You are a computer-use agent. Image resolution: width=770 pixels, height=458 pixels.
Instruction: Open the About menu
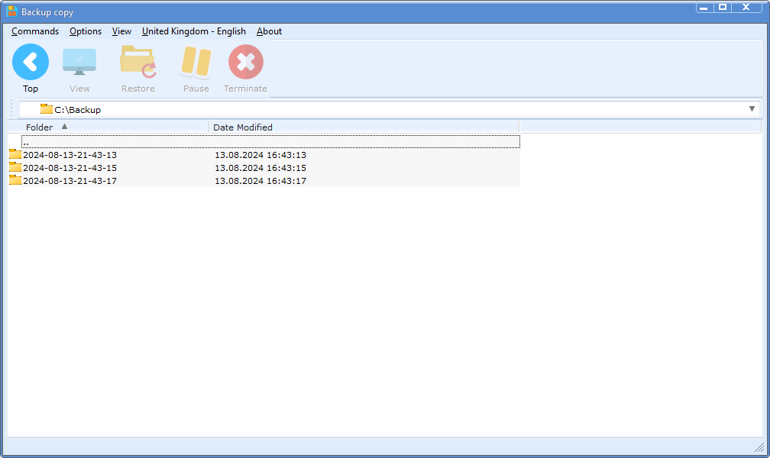tap(269, 31)
